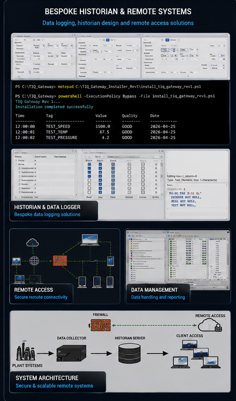This screenshot has width=236, height=401.
Task: Click 'Editing row=1, column=0' status text
Action: click(x=182, y=176)
